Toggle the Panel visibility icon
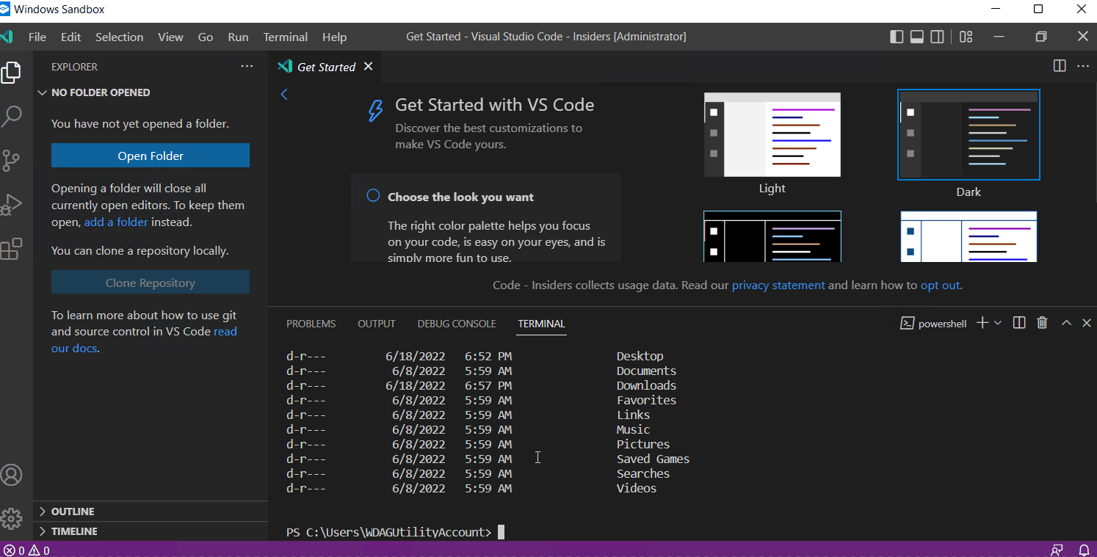Viewport: 1097px width, 557px height. click(916, 36)
